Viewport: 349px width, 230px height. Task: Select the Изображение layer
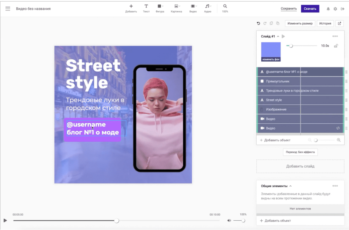[300, 109]
